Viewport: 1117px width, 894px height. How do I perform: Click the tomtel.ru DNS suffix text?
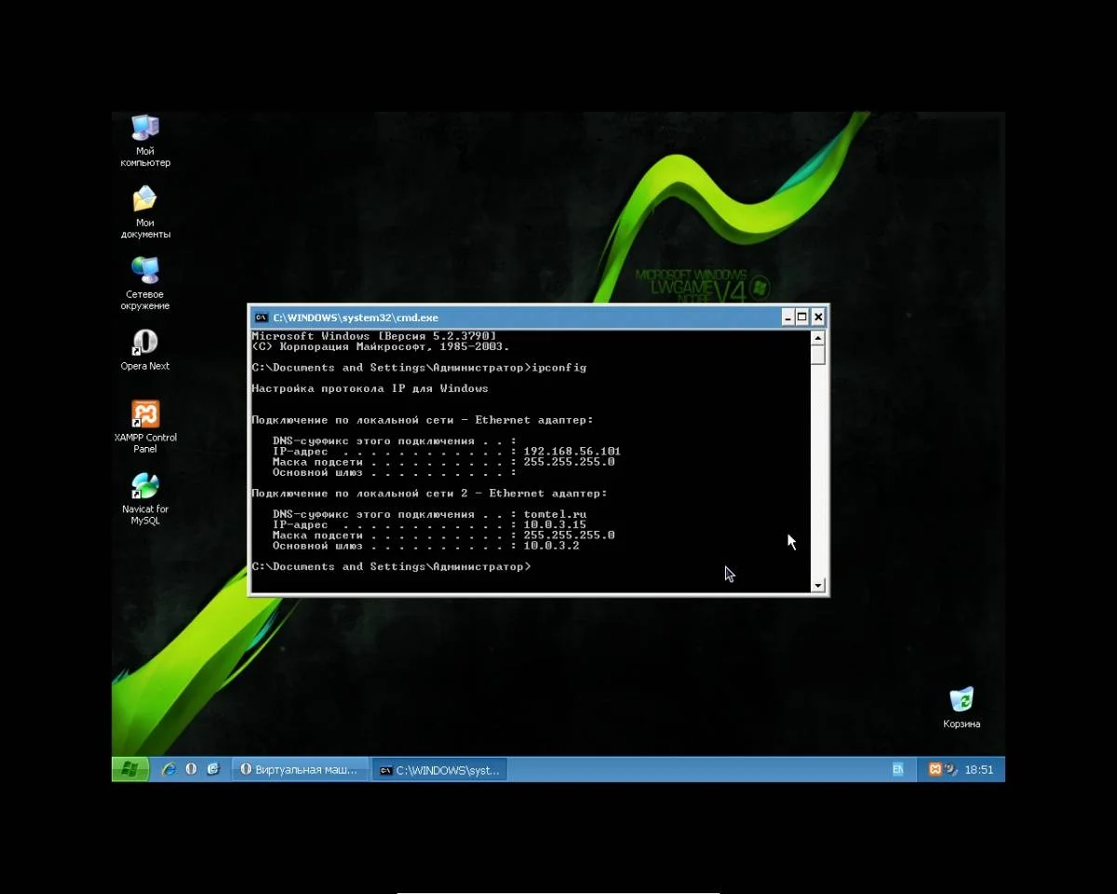555,515
